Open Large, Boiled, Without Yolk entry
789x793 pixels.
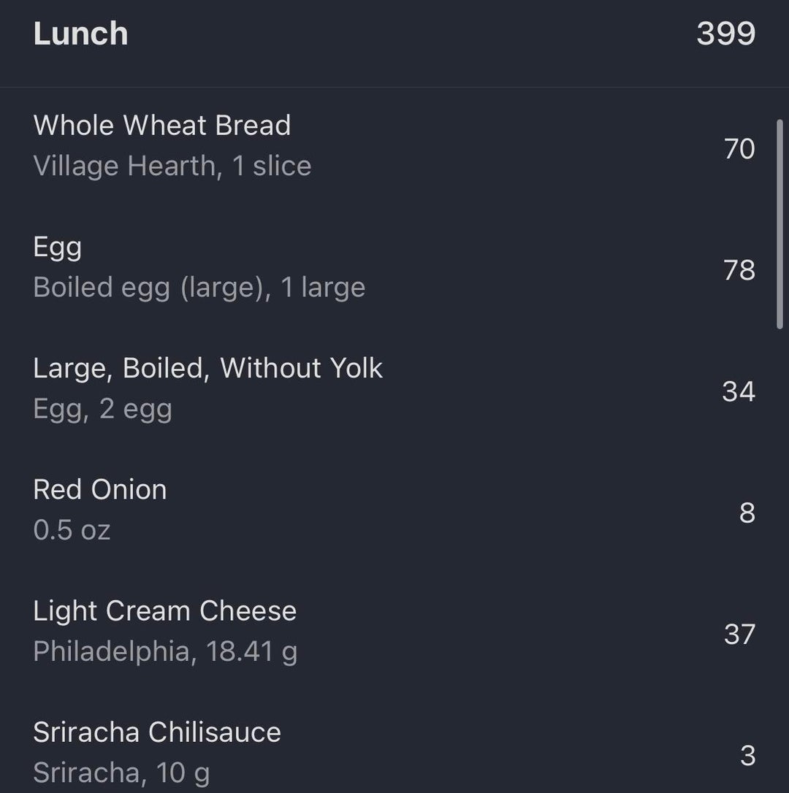click(x=208, y=368)
